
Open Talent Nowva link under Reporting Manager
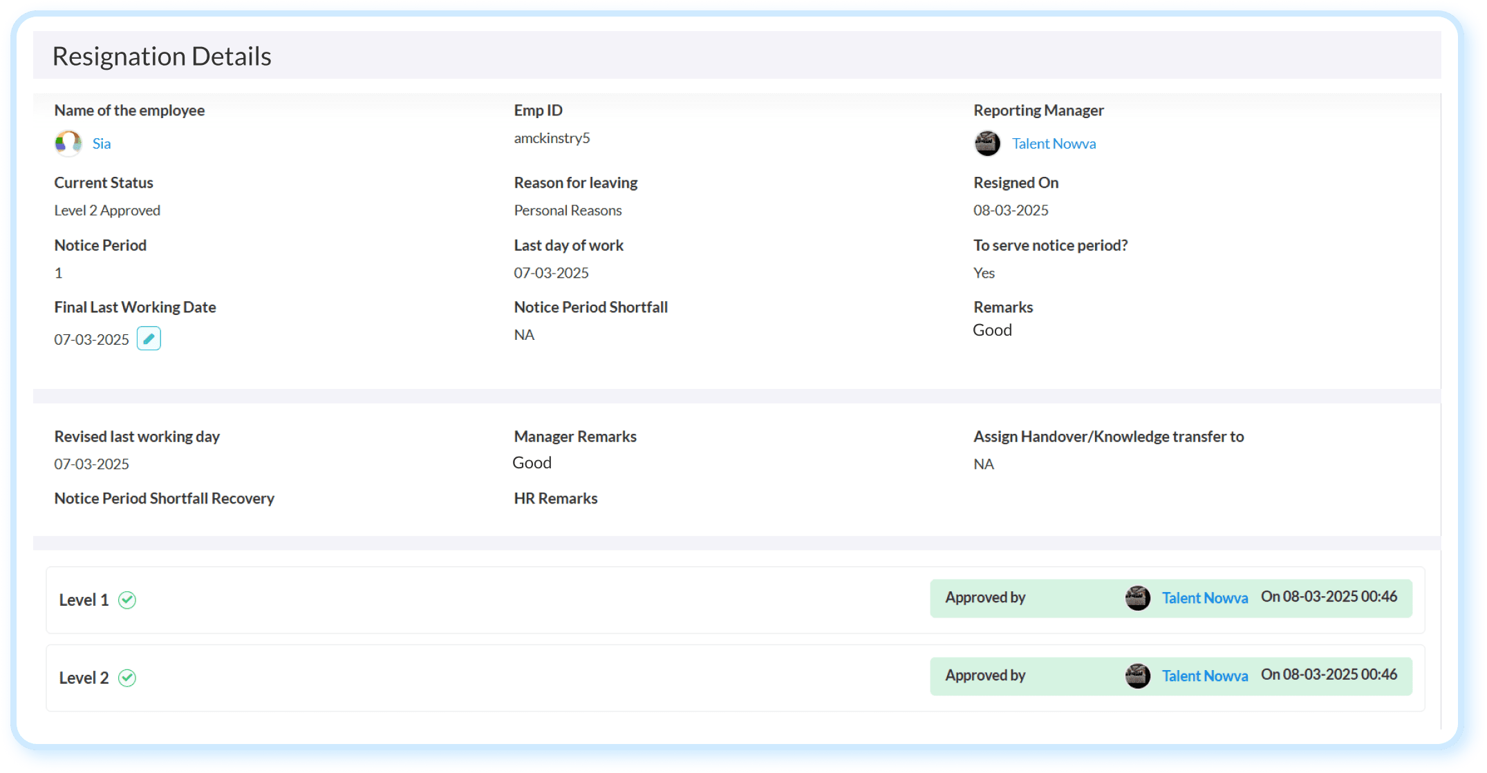tap(1054, 144)
